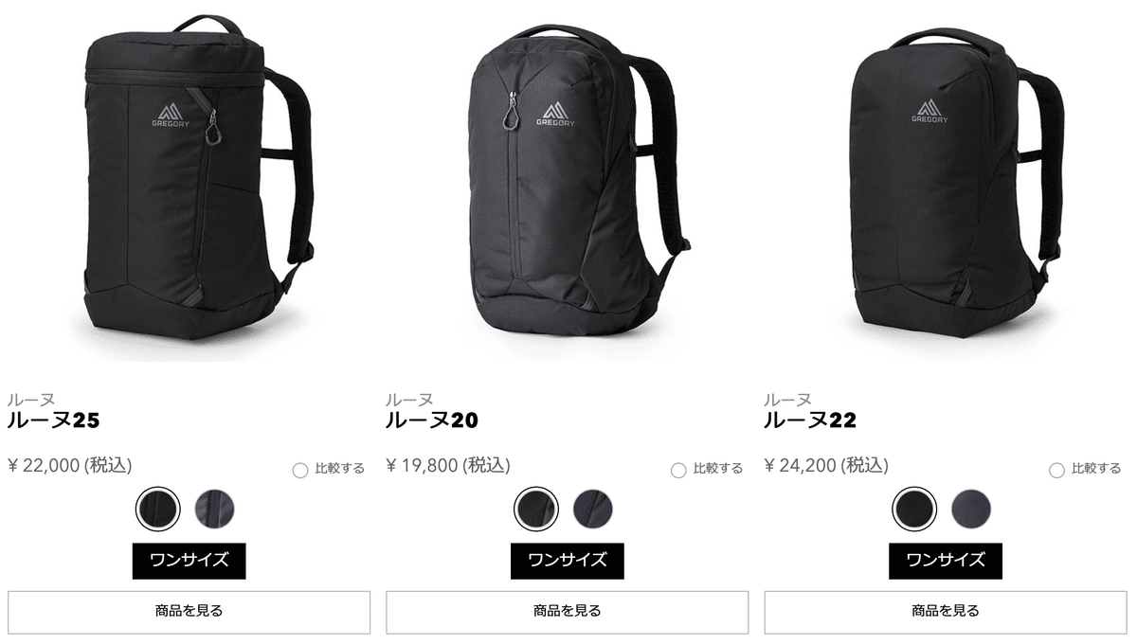1137x644 pixels.
Task: Click 商品を見る under ルーヌ22
Action: (x=946, y=612)
